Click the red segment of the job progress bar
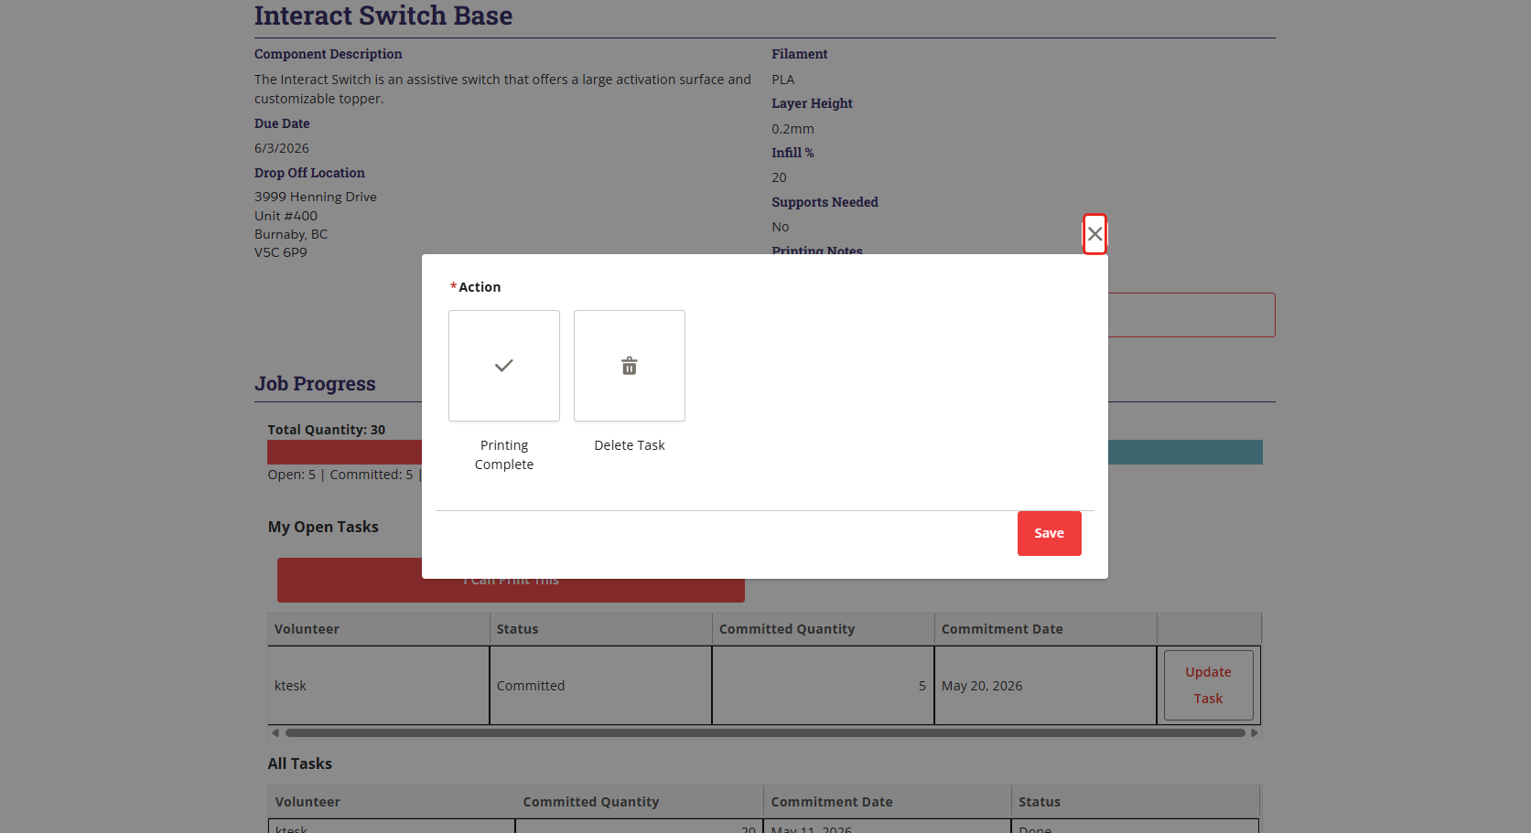This screenshot has width=1531, height=833. [x=344, y=452]
